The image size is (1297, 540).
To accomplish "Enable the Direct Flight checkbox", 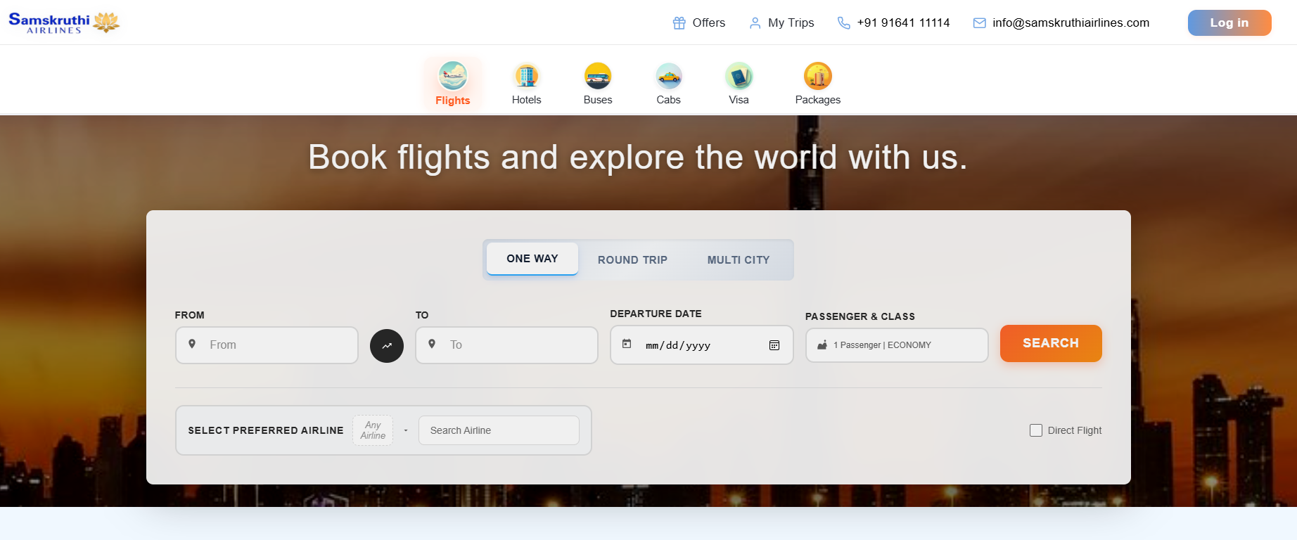I will [1036, 430].
